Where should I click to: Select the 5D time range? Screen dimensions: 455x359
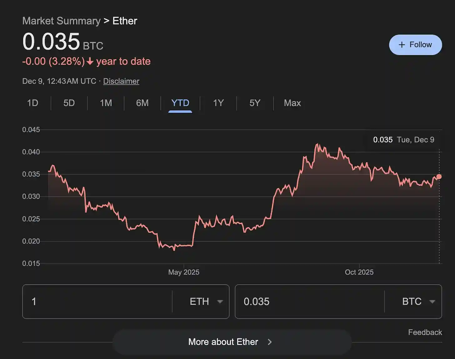pos(69,103)
